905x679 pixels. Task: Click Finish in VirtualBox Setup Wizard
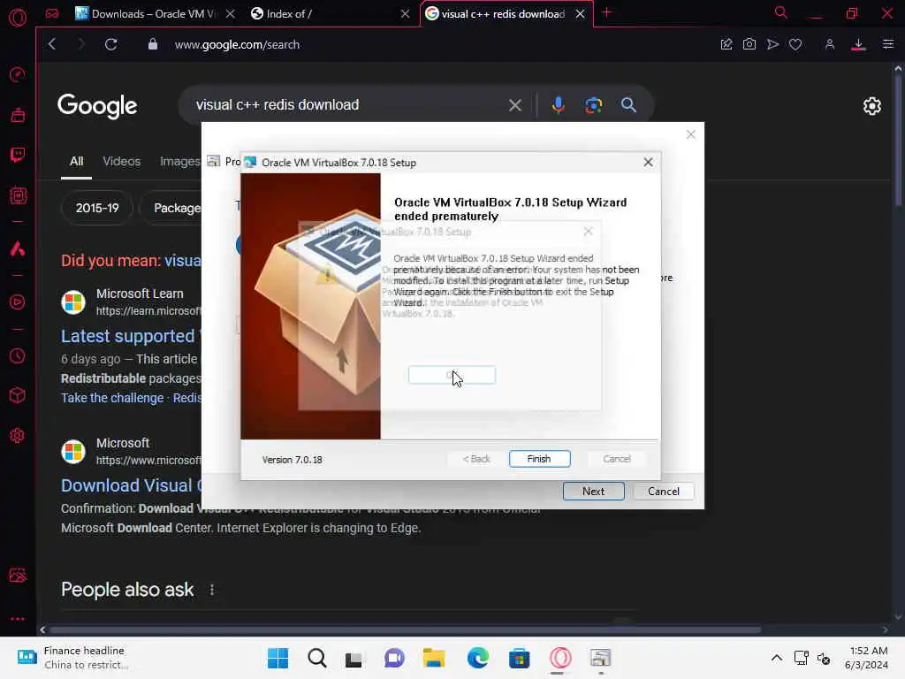pos(539,459)
